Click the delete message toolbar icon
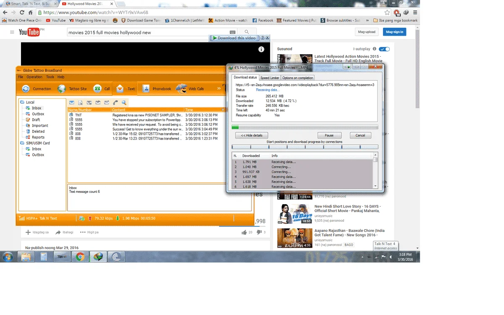 (81, 102)
